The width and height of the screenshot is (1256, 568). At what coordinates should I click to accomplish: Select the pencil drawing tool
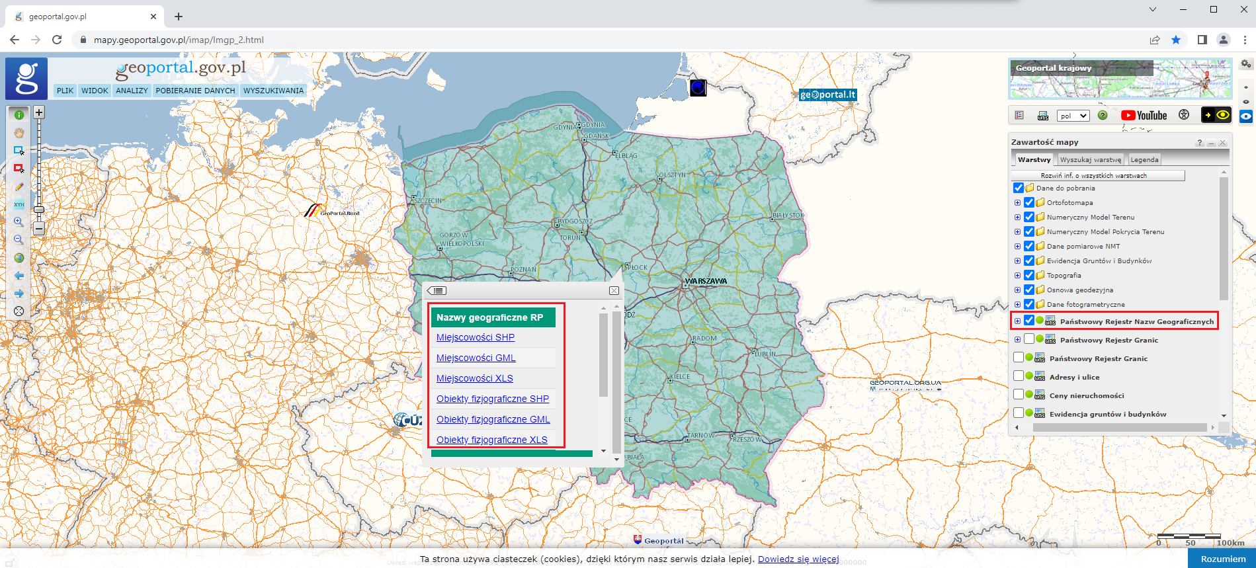(19, 187)
